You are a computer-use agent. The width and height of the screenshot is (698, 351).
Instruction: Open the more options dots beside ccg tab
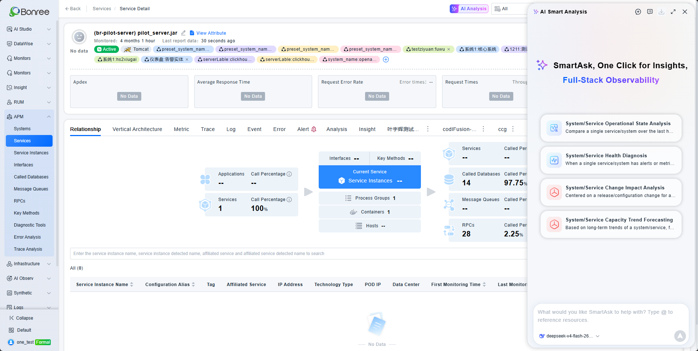pos(513,129)
